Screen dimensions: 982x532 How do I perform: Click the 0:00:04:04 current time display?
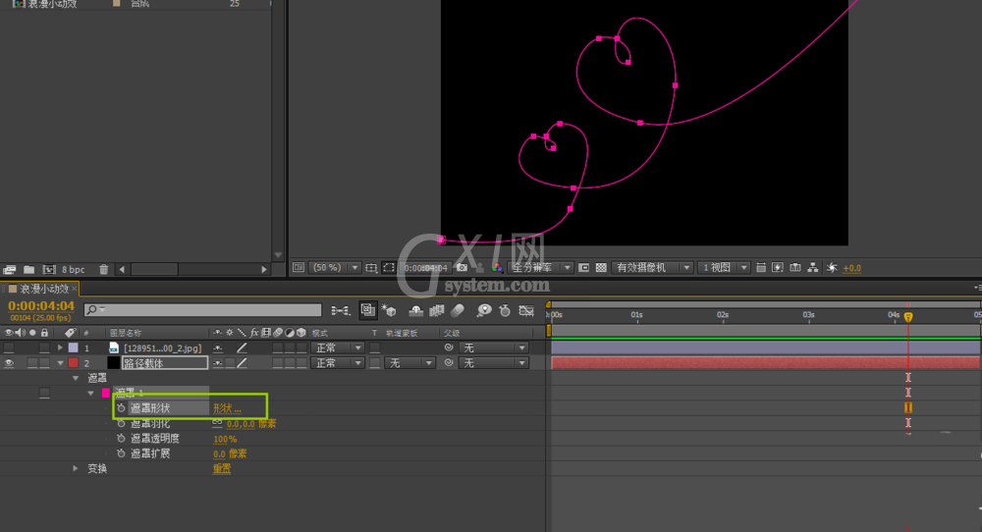pyautogui.click(x=41, y=306)
